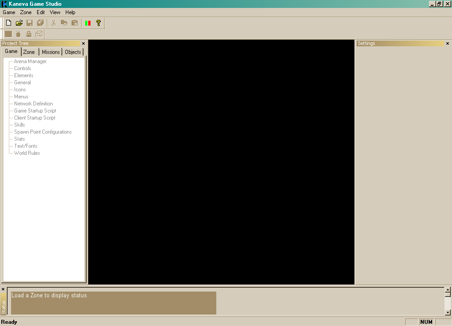
Task: Switch to the Objects tab
Action: coord(73,52)
